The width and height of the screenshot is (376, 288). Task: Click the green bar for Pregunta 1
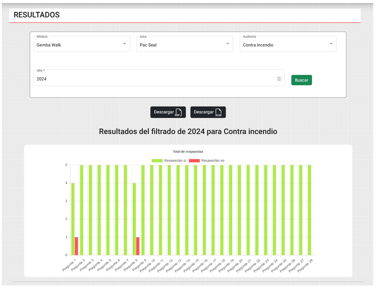(73, 219)
